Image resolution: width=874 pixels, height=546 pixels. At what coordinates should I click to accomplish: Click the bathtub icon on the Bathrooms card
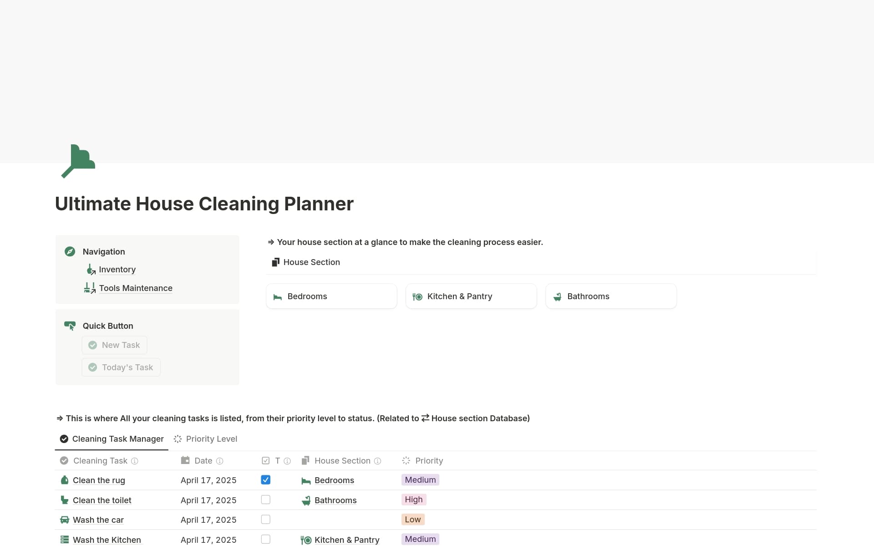coord(557,296)
